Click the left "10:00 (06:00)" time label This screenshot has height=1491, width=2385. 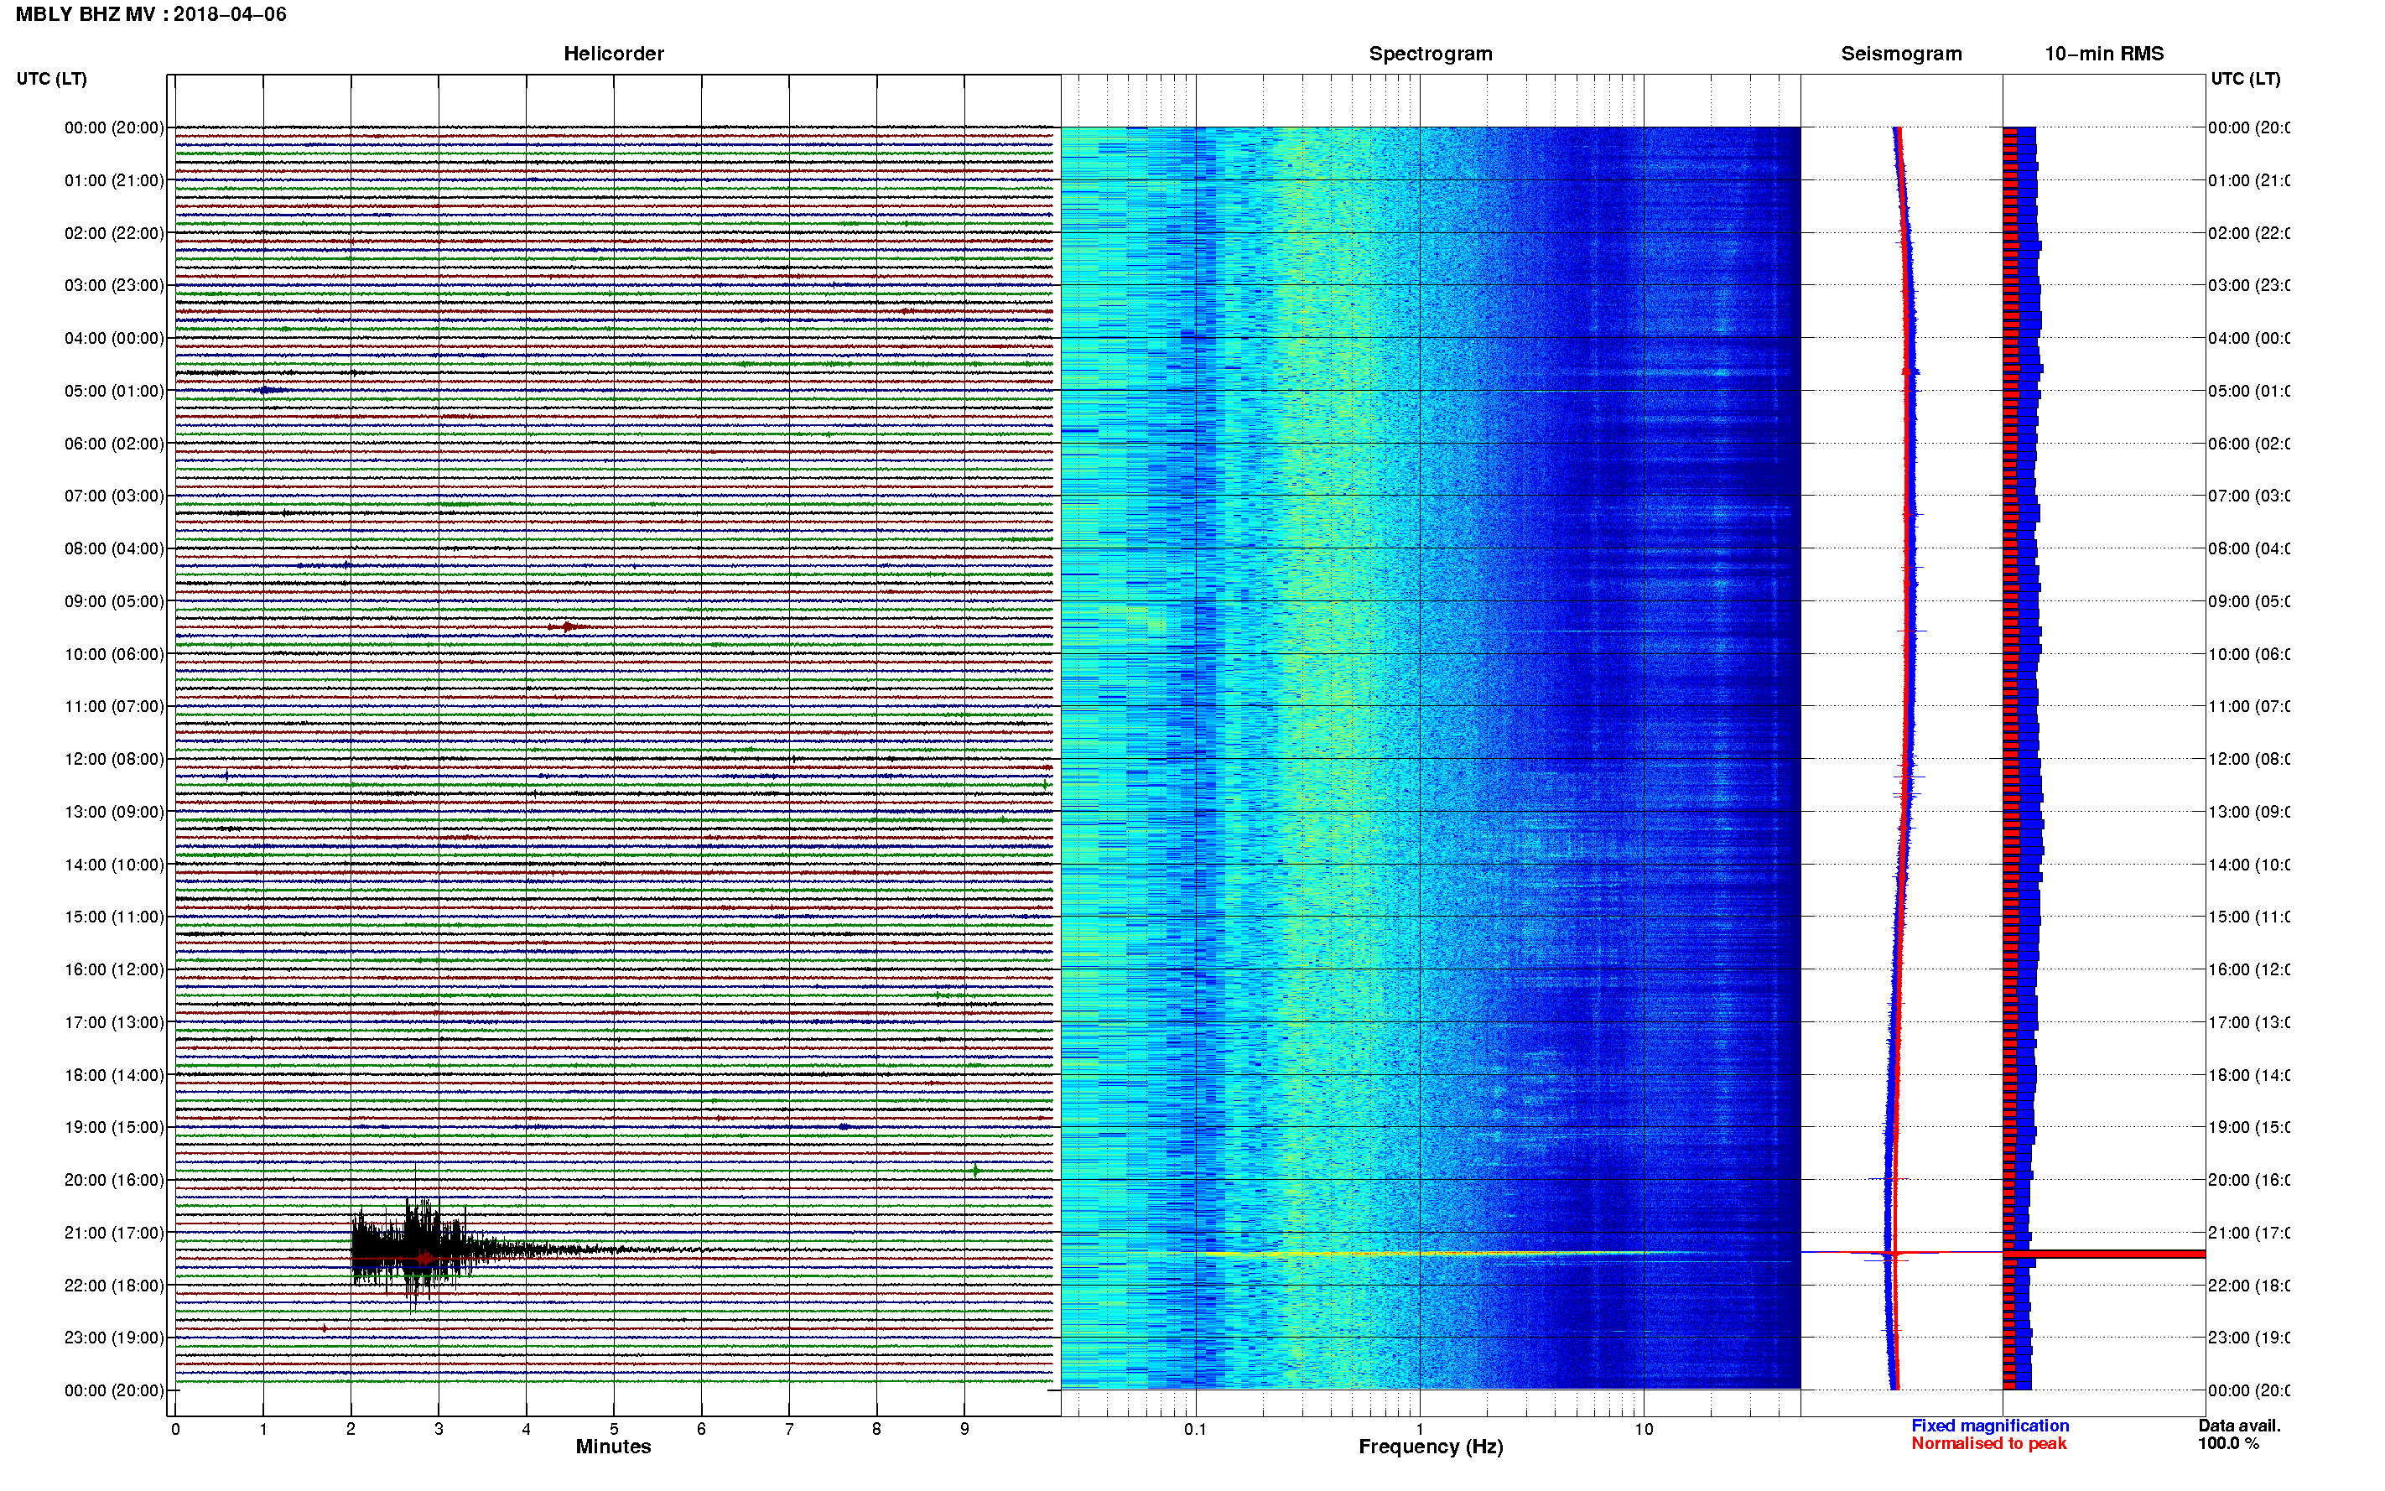(x=114, y=654)
